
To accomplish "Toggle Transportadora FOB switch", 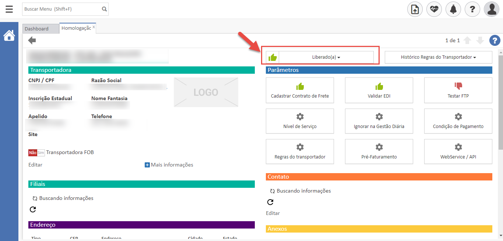I will [x=36, y=153].
